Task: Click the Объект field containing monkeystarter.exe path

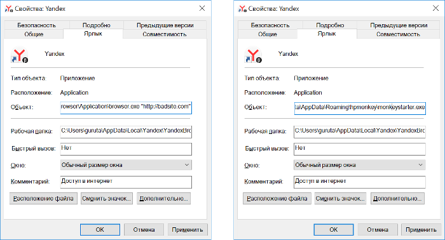Action: tap(360, 108)
